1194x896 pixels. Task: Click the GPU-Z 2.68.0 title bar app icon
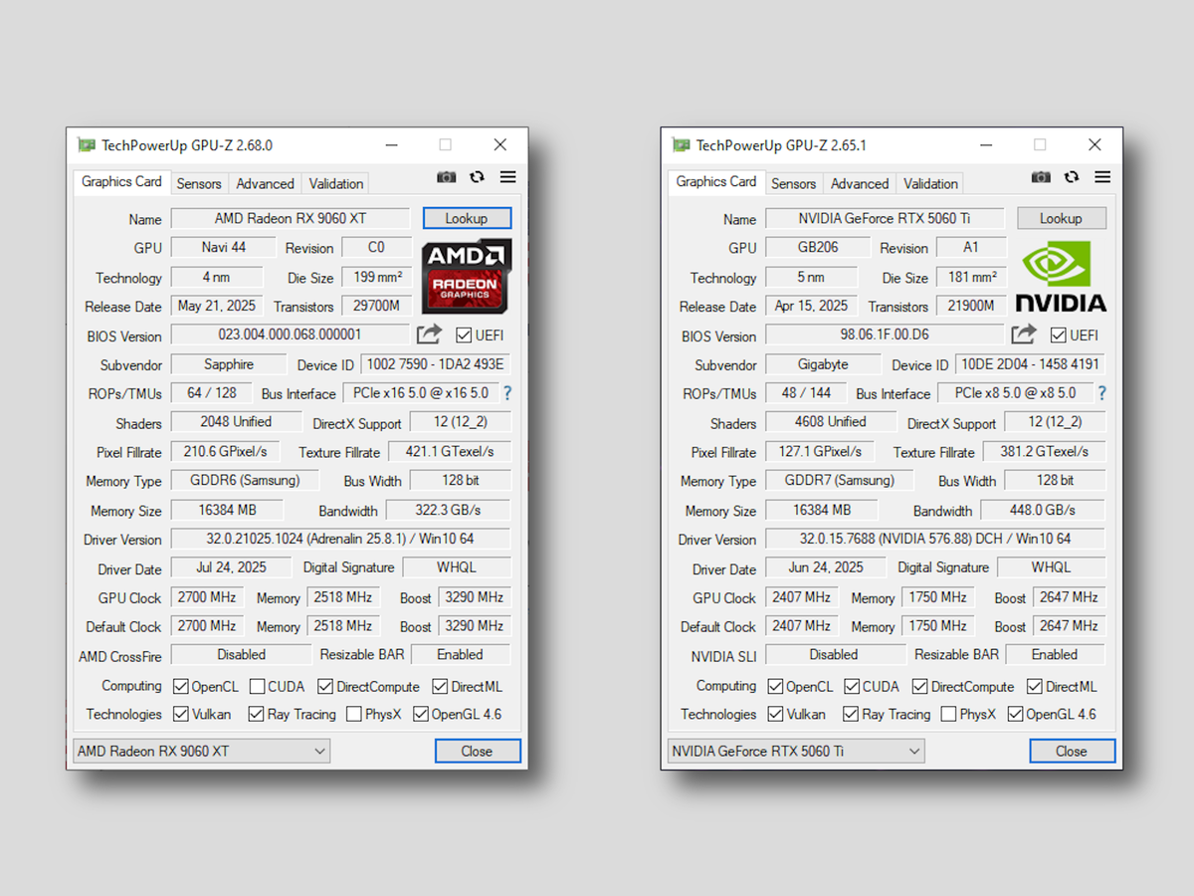click(x=87, y=145)
